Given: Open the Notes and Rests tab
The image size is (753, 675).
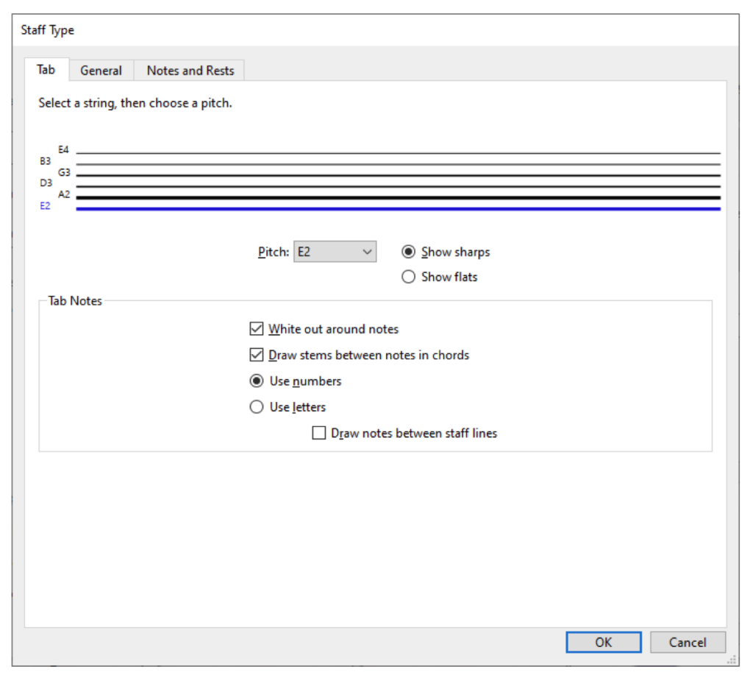Looking at the screenshot, I should click(190, 71).
